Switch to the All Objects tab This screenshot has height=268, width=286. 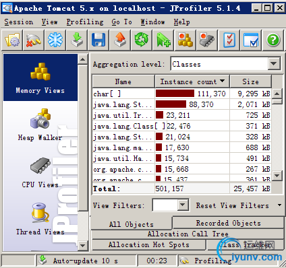[x=132, y=224]
